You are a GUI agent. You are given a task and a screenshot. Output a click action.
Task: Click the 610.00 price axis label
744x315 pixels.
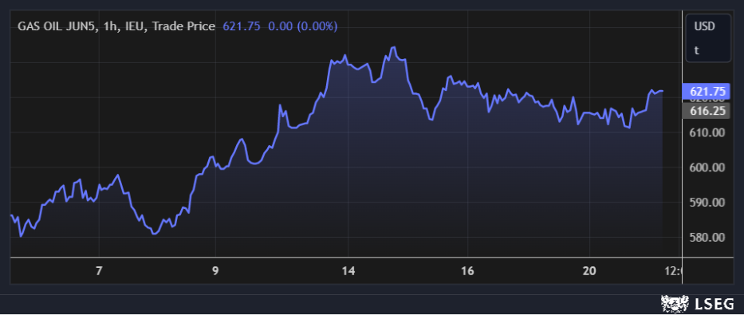pos(707,132)
